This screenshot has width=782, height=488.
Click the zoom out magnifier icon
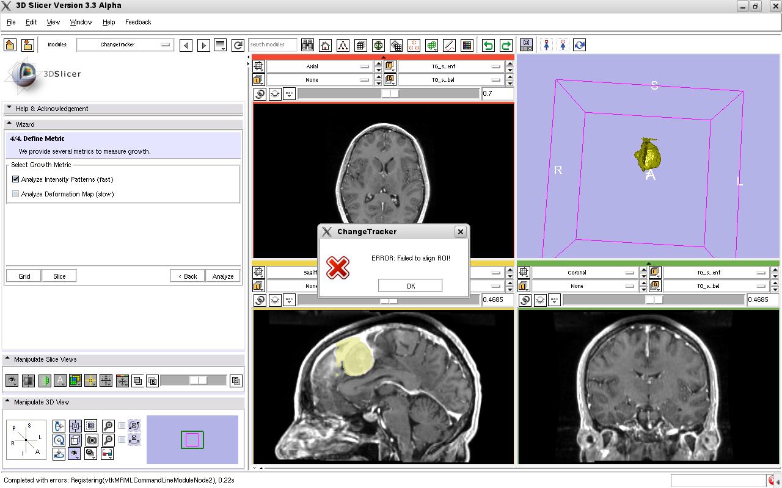point(108,440)
